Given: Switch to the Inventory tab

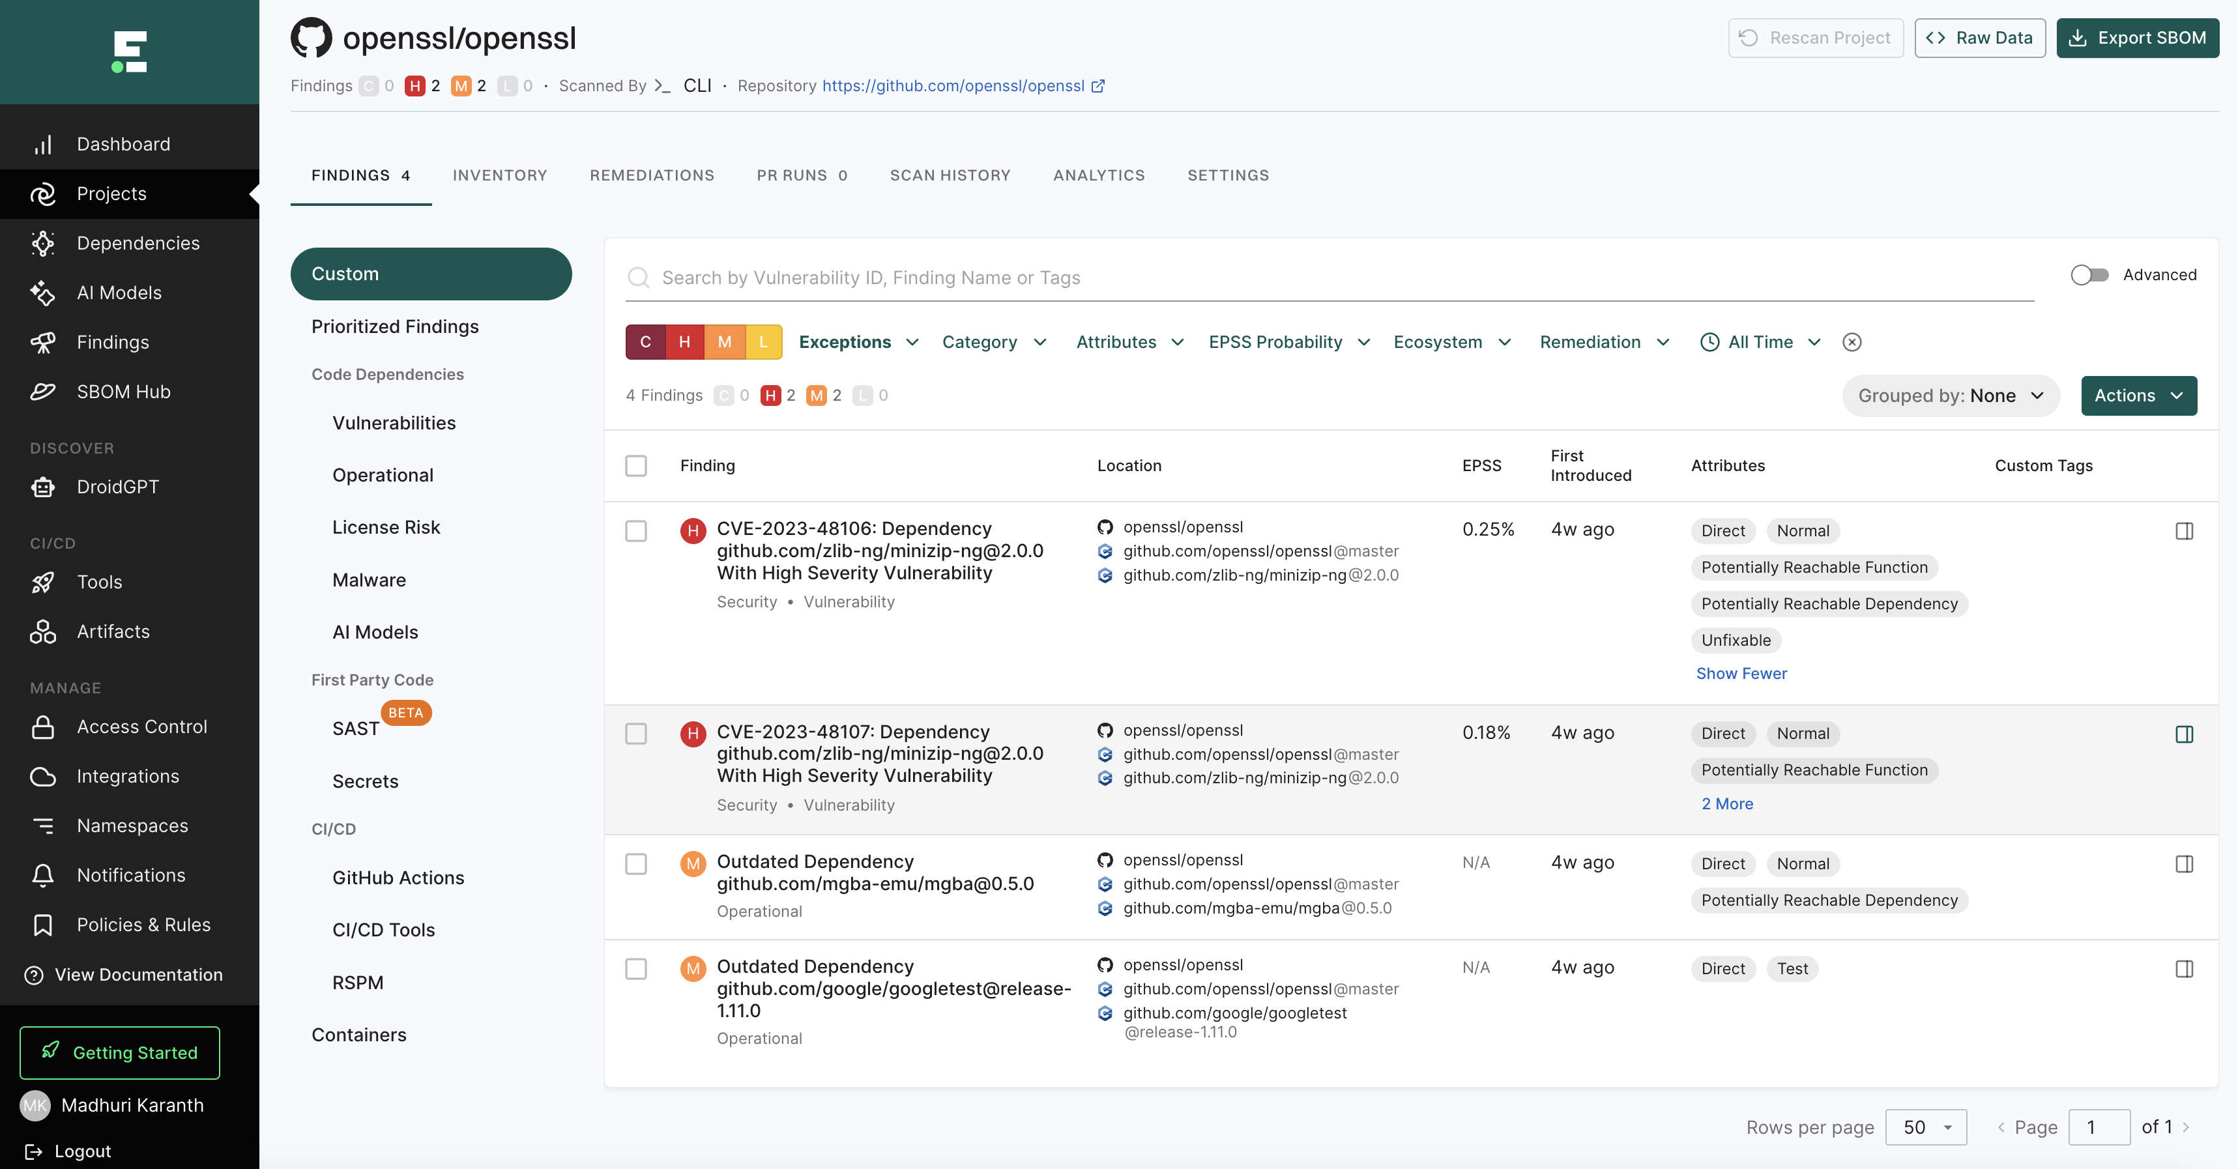Looking at the screenshot, I should click(500, 175).
